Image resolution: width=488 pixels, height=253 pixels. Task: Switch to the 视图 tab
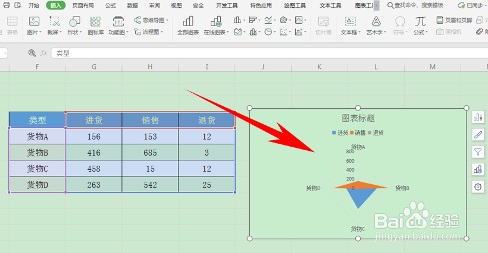click(x=176, y=5)
